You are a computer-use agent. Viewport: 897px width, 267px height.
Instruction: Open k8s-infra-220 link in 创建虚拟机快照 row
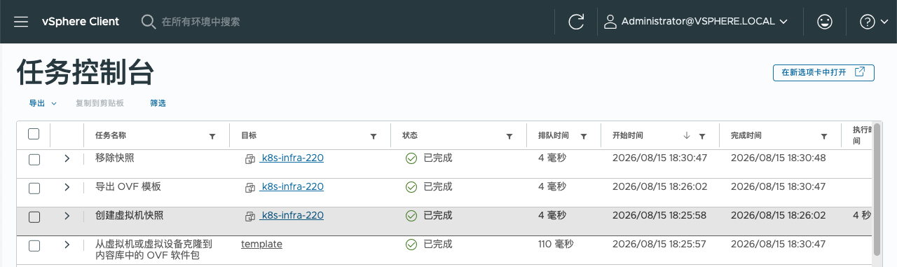pos(292,216)
